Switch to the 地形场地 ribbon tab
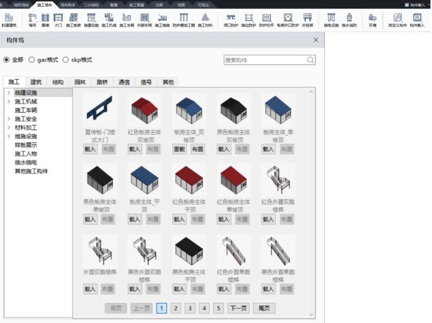 [21, 5]
